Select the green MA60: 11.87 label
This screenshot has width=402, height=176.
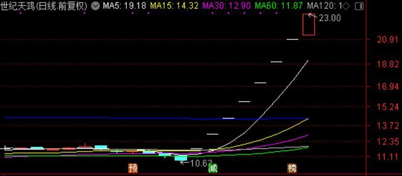point(279,6)
